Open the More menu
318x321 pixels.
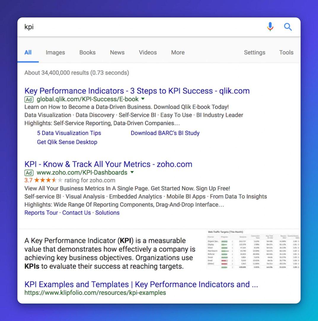178,52
